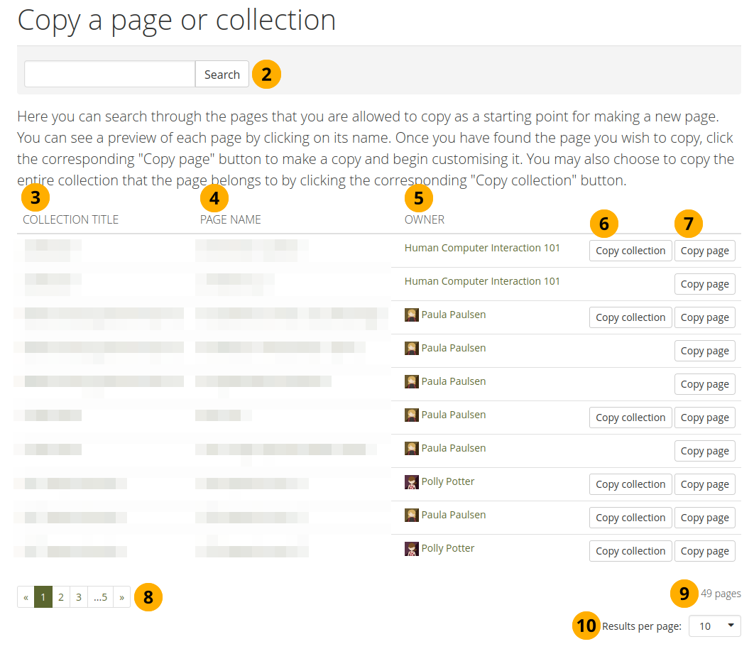Click Copy collection in the first row

(630, 251)
